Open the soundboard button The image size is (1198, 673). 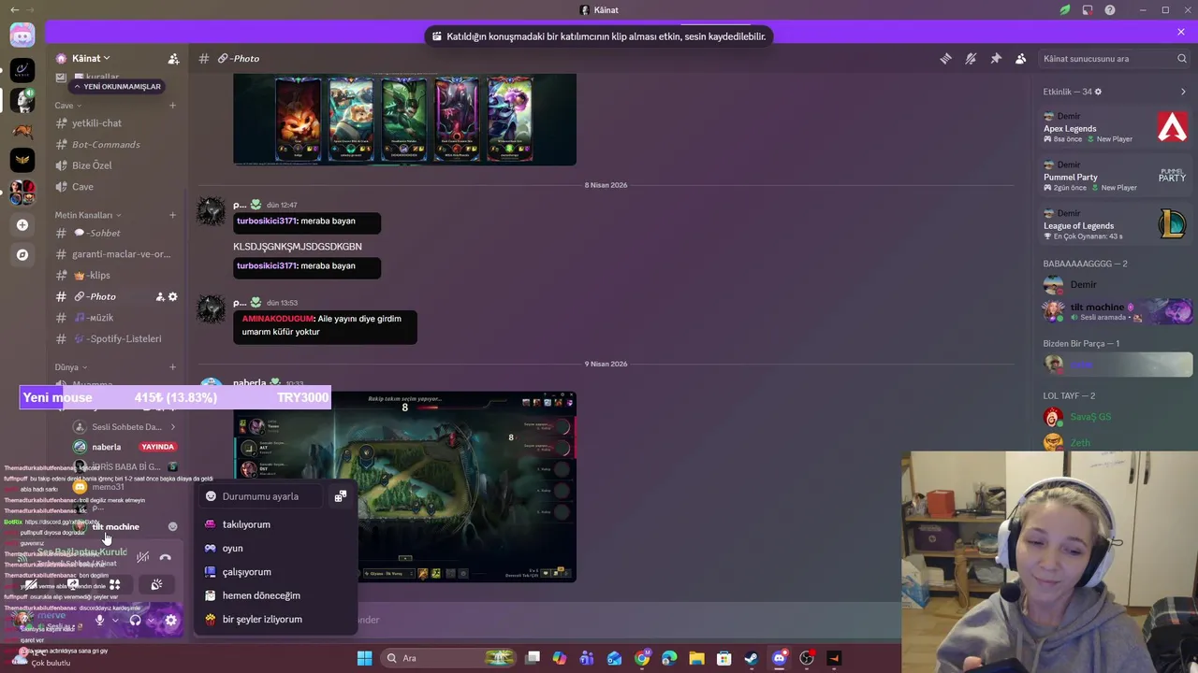[x=156, y=585]
